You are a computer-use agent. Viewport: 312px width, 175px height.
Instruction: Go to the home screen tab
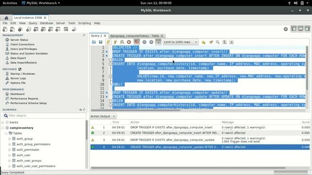pyautogui.click(x=6, y=18)
